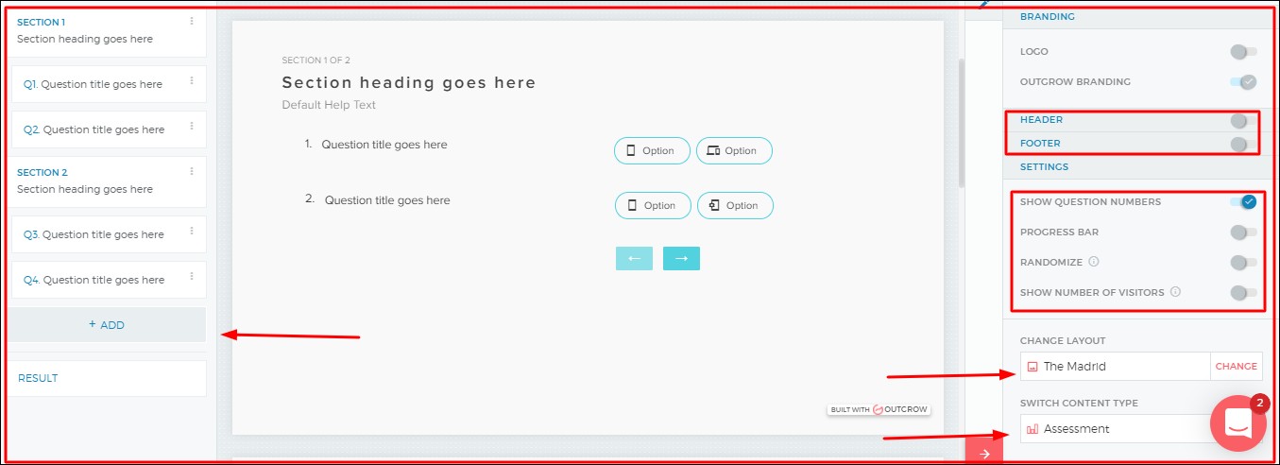The height and width of the screenshot is (465, 1280).
Task: Click the next arrow button in preview
Action: click(681, 259)
